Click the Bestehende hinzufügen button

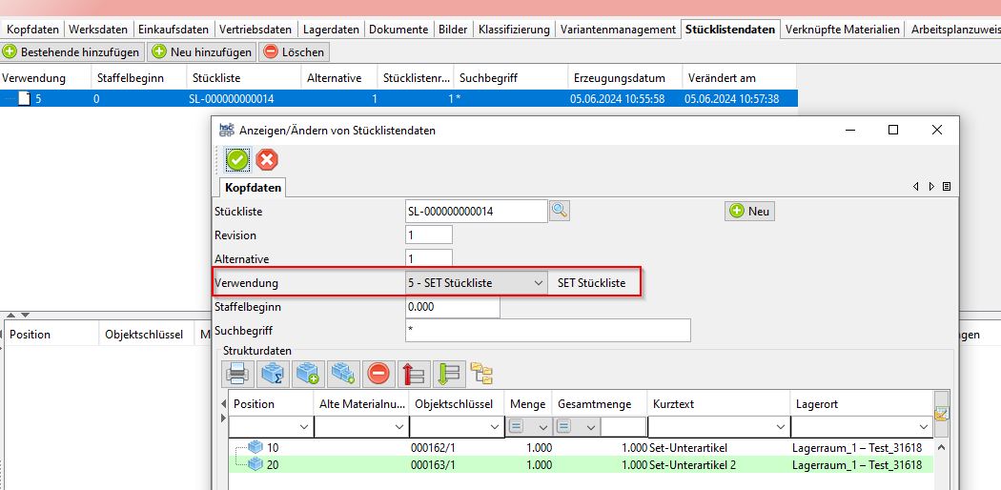pos(72,51)
